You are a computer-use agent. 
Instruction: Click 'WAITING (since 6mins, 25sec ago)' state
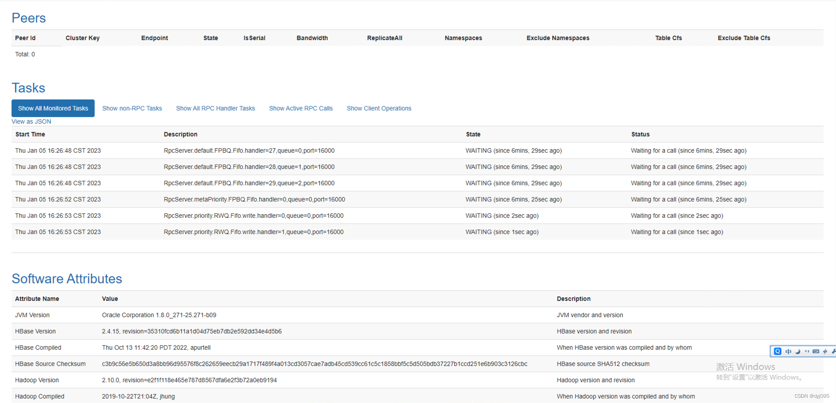514,199
